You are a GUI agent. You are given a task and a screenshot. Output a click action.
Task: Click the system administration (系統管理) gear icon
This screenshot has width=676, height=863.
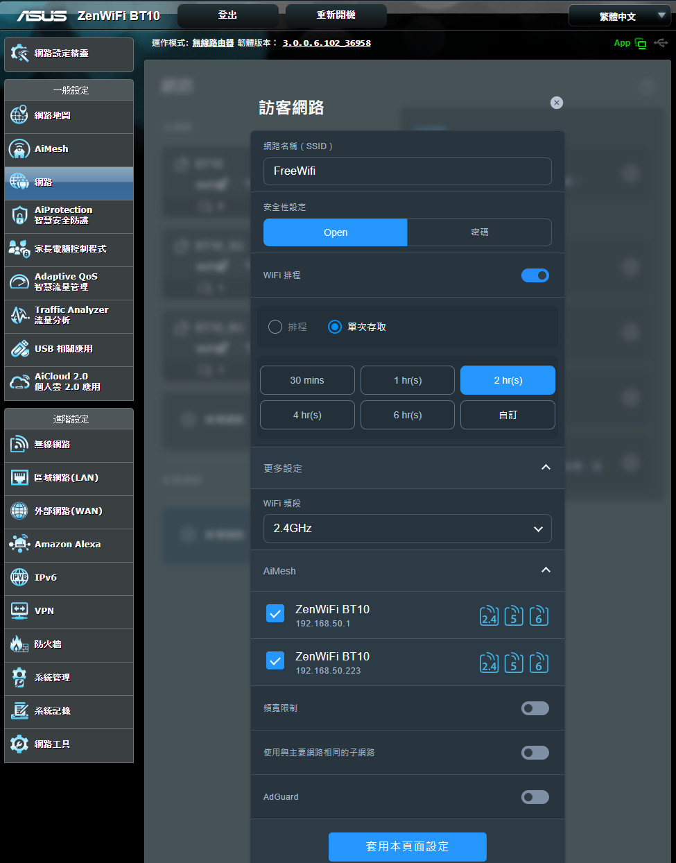coord(19,677)
